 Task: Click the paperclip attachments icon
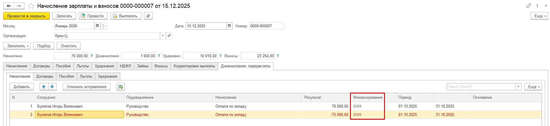(148, 16)
